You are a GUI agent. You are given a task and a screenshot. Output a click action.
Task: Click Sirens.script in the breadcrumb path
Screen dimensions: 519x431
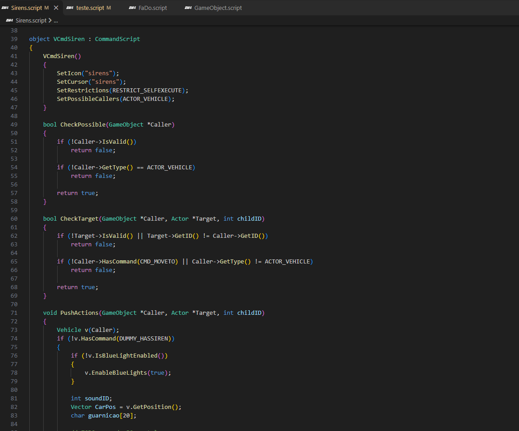[31, 21]
